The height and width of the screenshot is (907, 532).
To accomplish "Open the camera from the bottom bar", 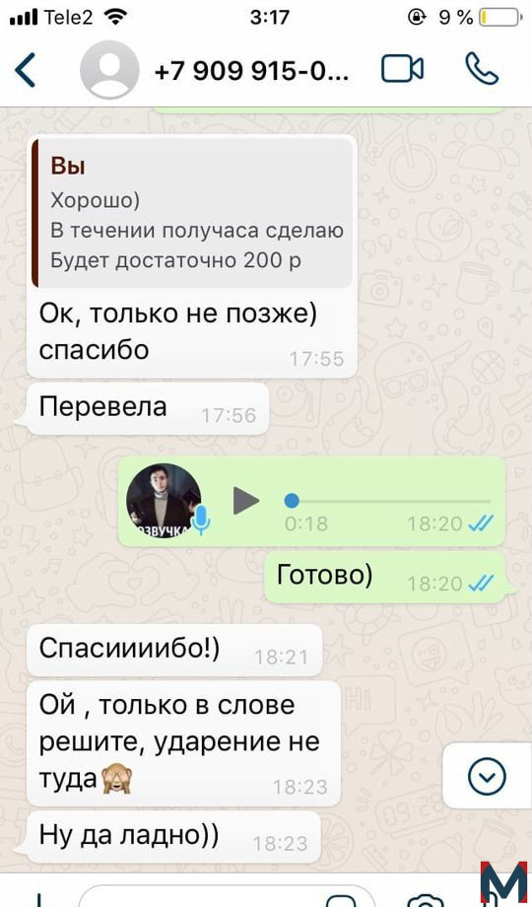I will (425, 900).
